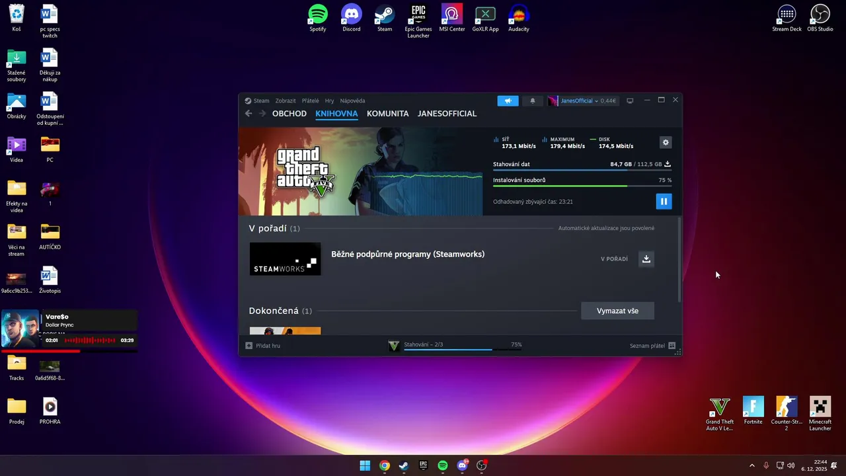Image resolution: width=846 pixels, height=476 pixels.
Task: Open Seznam přátel friends list
Action: pos(652,346)
